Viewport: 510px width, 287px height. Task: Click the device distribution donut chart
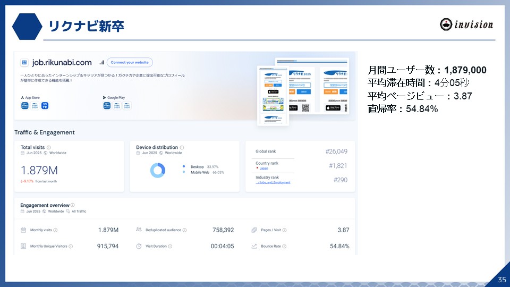[x=158, y=170]
